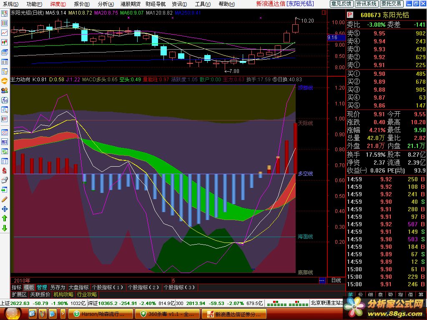The width and height of the screenshot is (427, 320).
Task: Switch to the 新浪通达信证券 taskbar window
Action: click(x=234, y=314)
